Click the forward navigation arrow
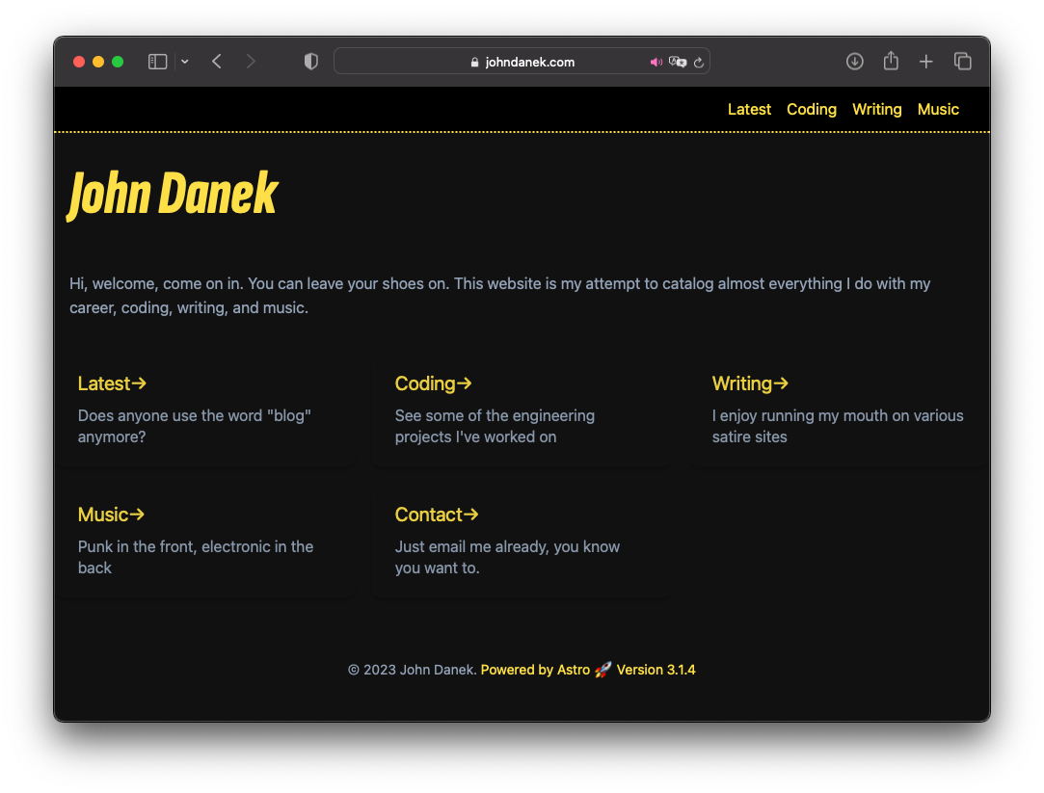 coord(251,61)
